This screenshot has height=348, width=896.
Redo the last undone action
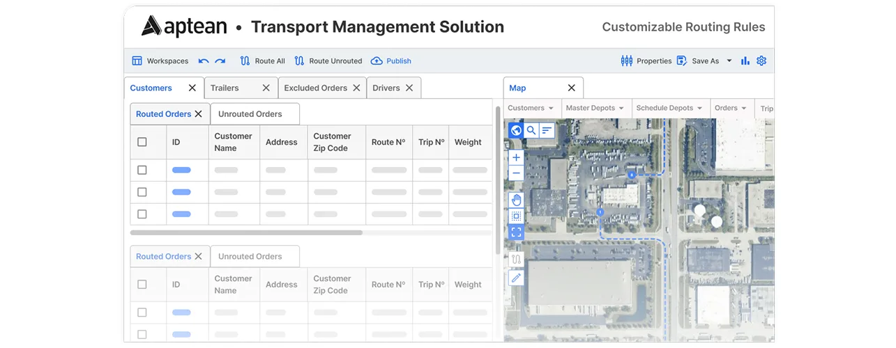click(220, 61)
